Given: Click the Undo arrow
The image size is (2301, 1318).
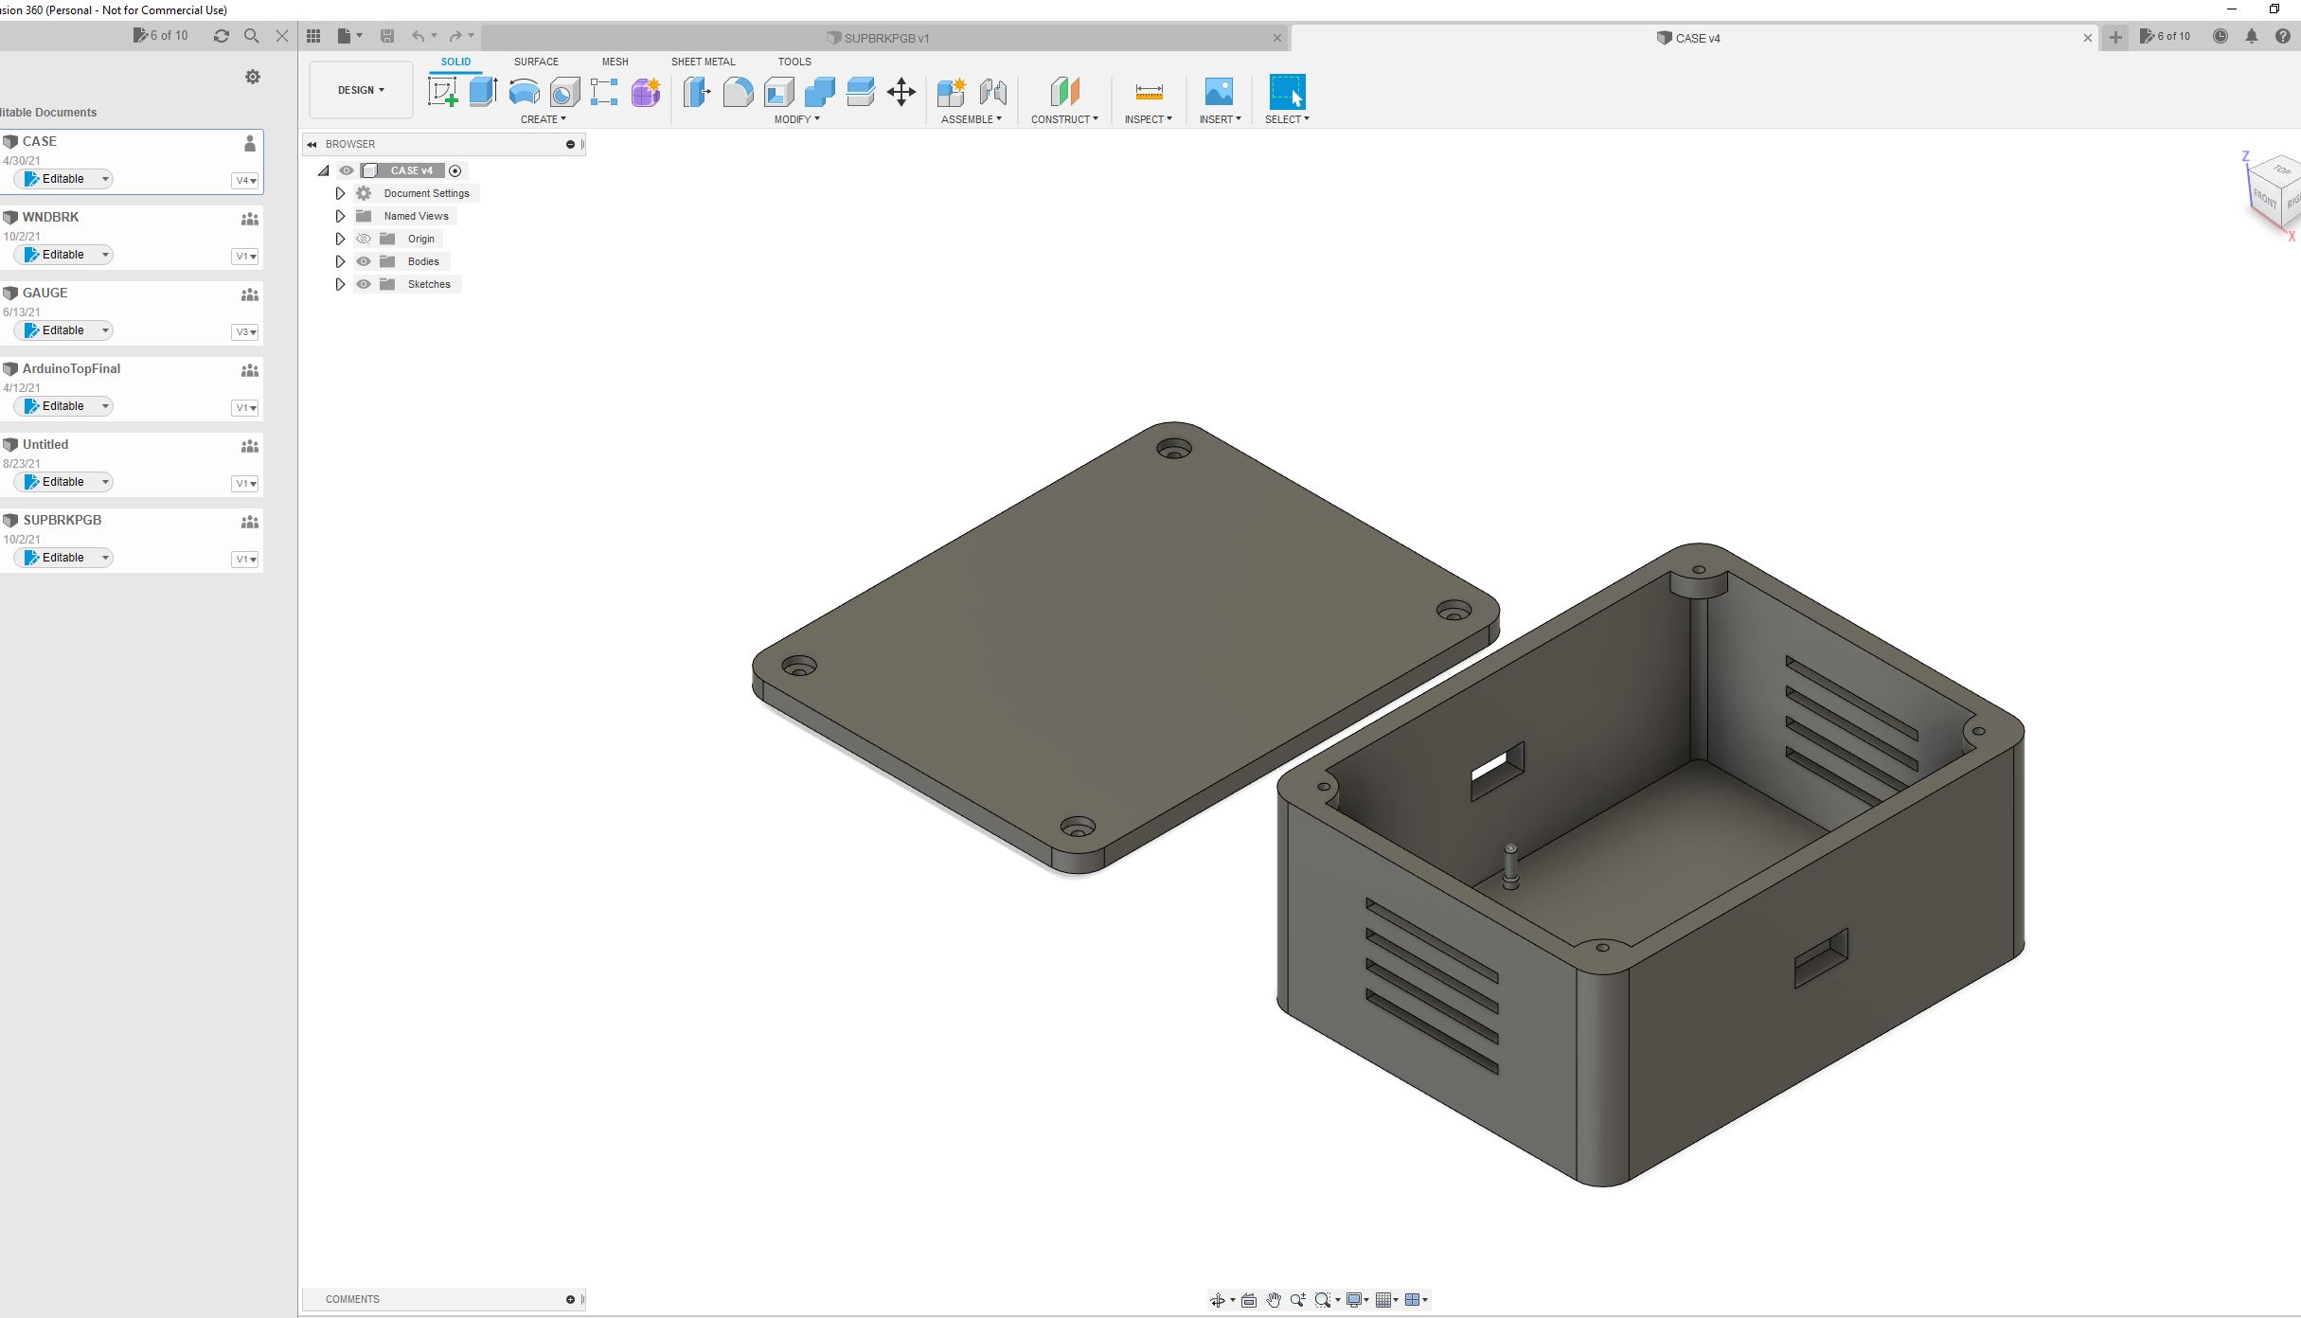Looking at the screenshot, I should click(x=418, y=36).
